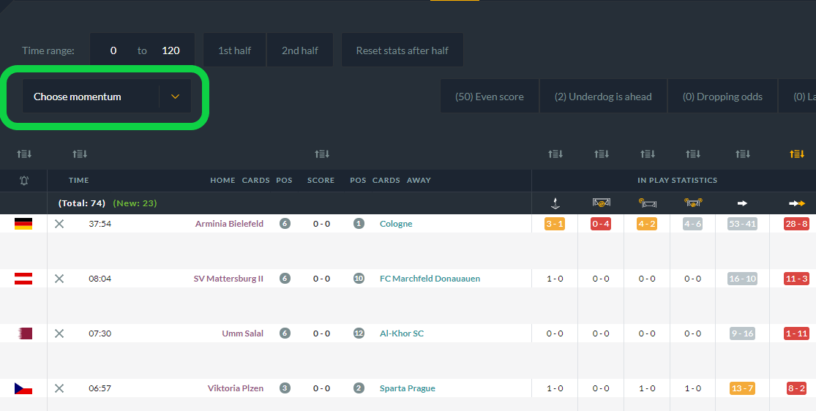This screenshot has height=411, width=816.
Task: Click the grey 16 - 10 attacks cell
Action: coord(743,279)
